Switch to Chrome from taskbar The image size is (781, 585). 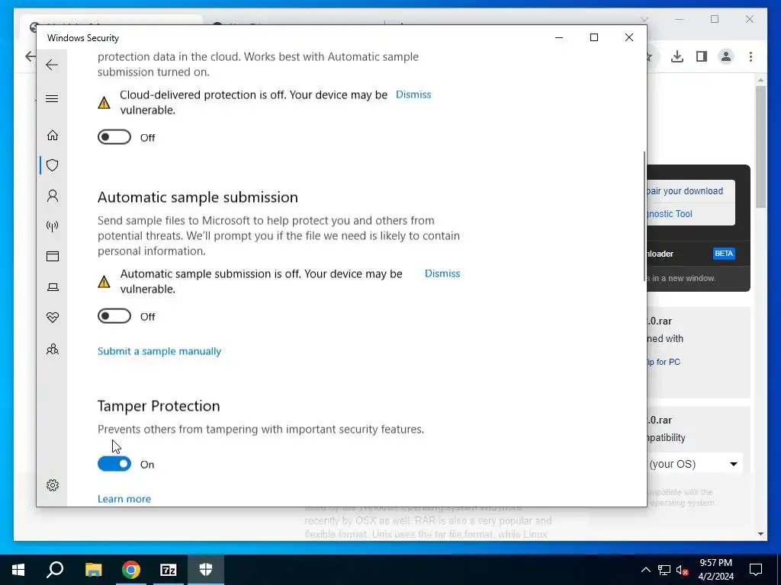pyautogui.click(x=131, y=570)
